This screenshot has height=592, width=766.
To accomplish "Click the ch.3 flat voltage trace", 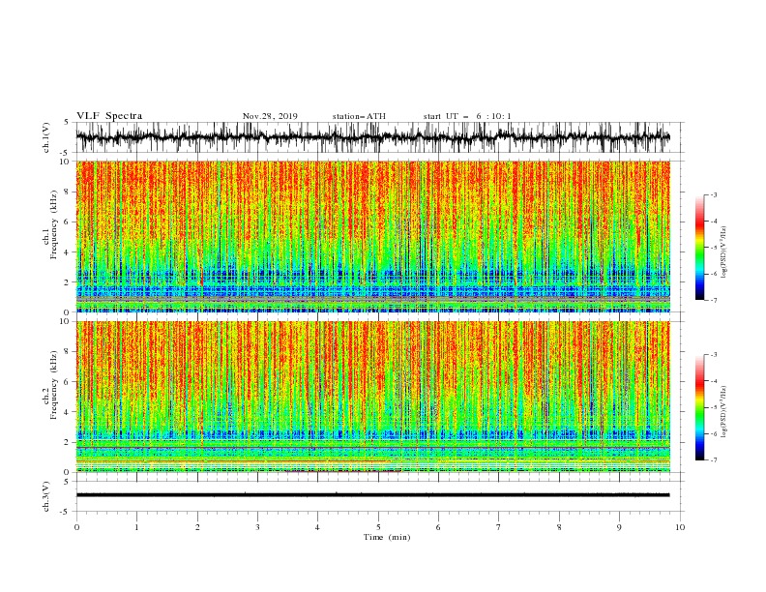I will 373,495.
